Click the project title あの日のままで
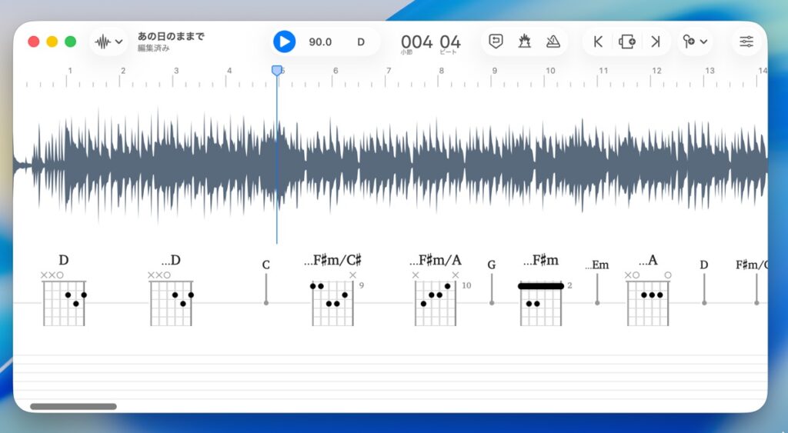 click(x=171, y=36)
